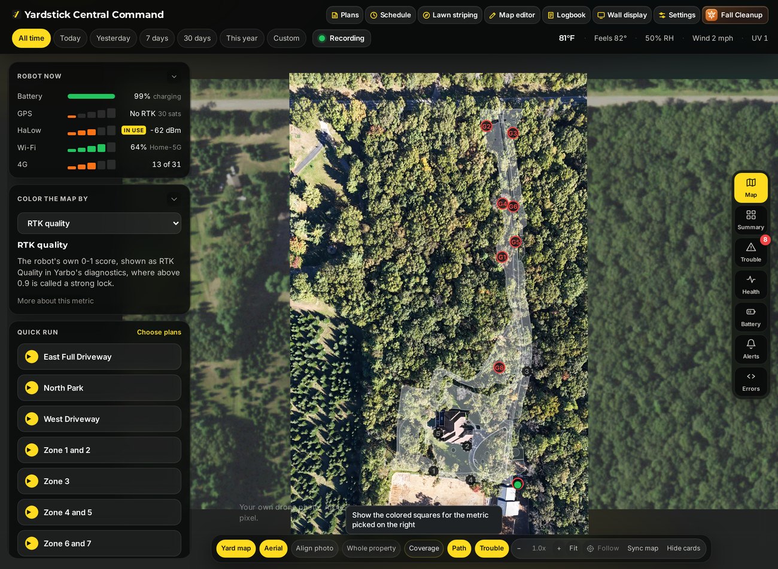This screenshot has width=778, height=569.
Task: Select the Today time range
Action: click(x=70, y=38)
